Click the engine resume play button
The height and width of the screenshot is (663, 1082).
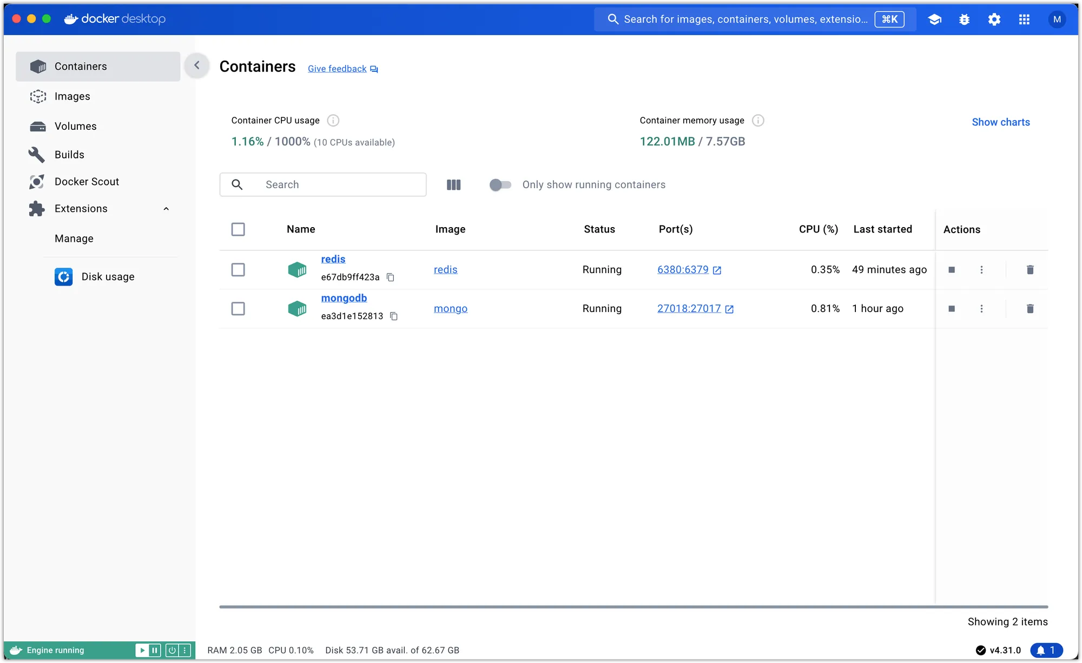pyautogui.click(x=142, y=650)
